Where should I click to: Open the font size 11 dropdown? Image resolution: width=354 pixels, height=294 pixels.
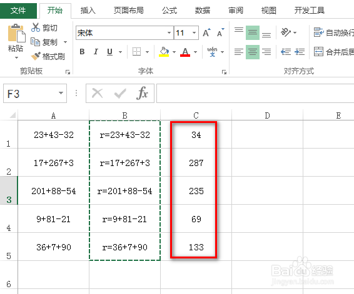point(194,33)
